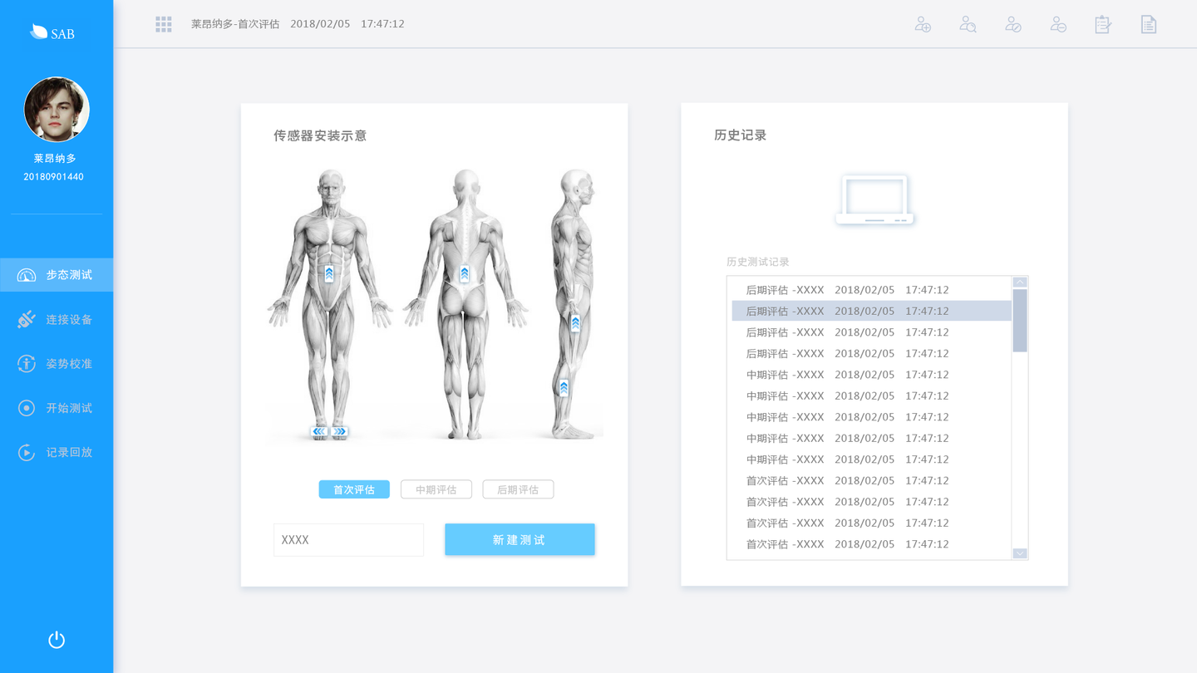Image resolution: width=1197 pixels, height=673 pixels.
Task: Click the search user icon
Action: coord(968,24)
